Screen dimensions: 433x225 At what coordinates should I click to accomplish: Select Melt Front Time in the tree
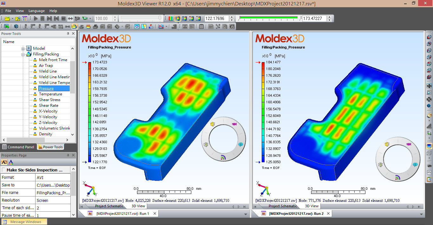click(53, 60)
